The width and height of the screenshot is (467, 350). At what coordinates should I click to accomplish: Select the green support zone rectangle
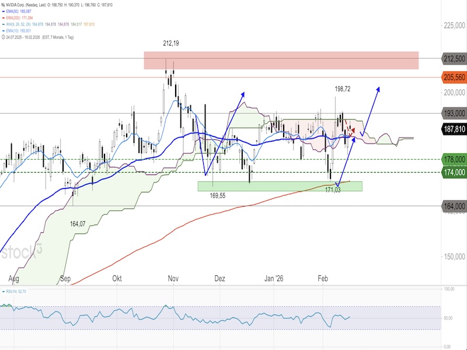(280, 186)
